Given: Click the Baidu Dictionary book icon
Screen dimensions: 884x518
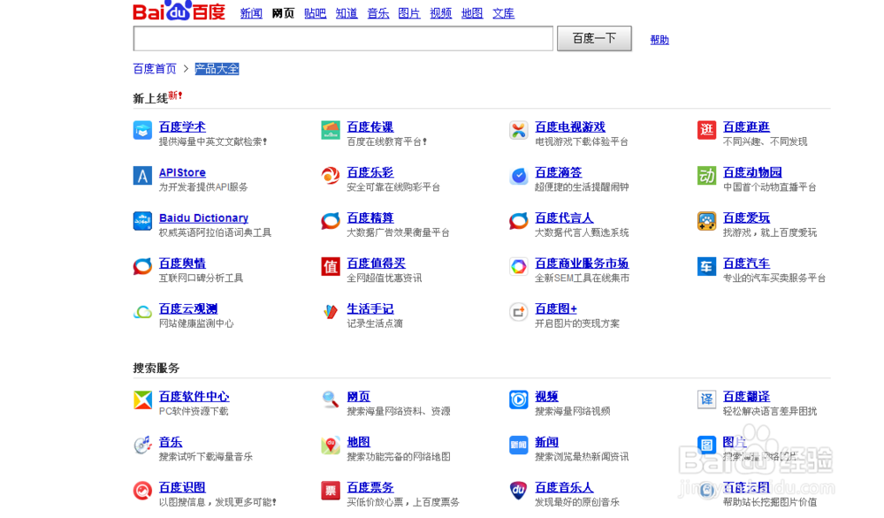Looking at the screenshot, I should (142, 221).
